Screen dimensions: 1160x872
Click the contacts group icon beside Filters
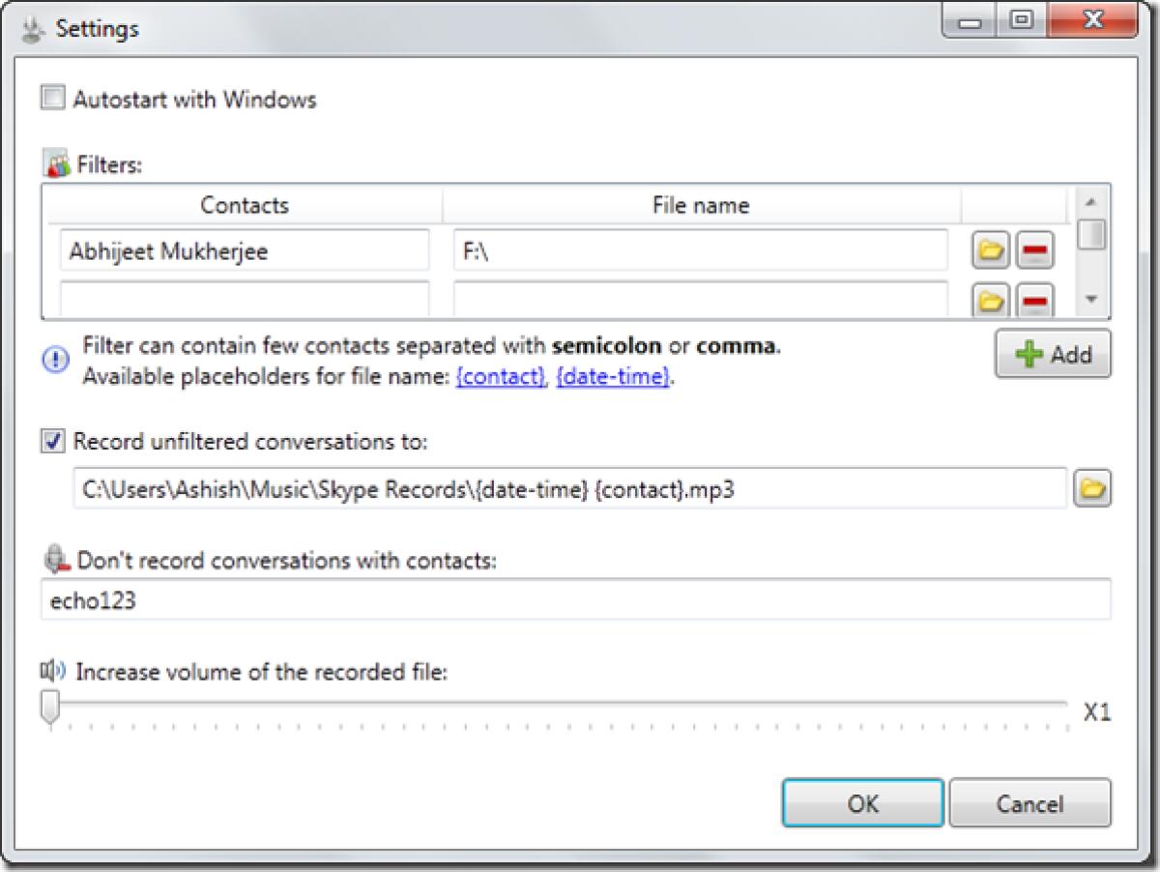tap(55, 161)
